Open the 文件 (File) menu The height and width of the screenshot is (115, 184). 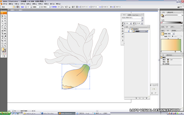(5, 4)
